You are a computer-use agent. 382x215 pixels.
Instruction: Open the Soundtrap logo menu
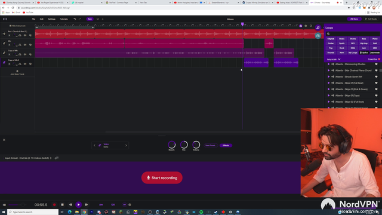(5, 19)
